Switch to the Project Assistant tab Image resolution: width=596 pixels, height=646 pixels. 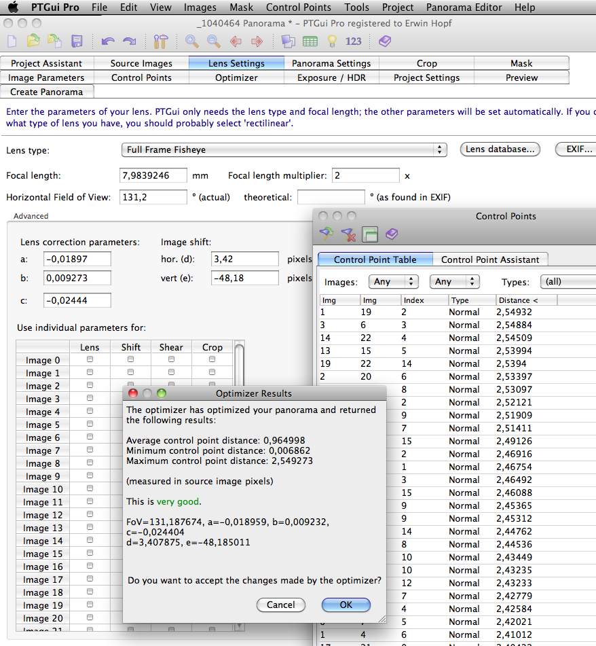coord(47,63)
